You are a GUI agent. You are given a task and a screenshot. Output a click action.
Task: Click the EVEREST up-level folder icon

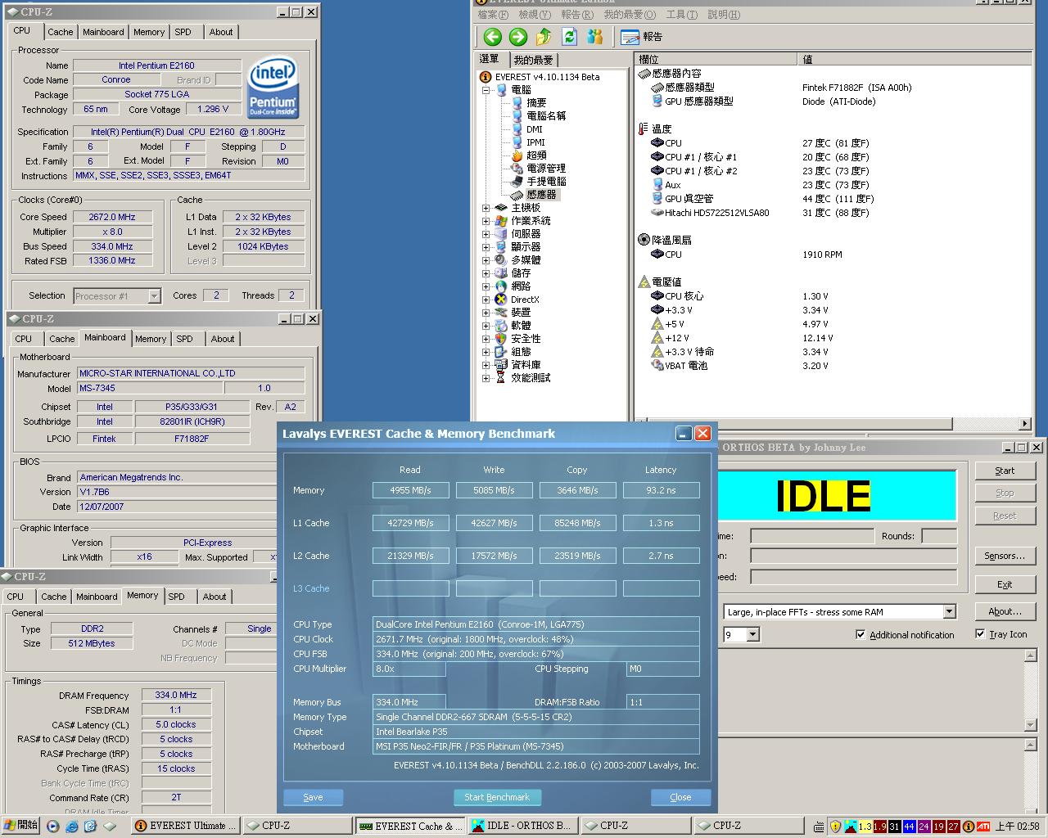coord(544,36)
